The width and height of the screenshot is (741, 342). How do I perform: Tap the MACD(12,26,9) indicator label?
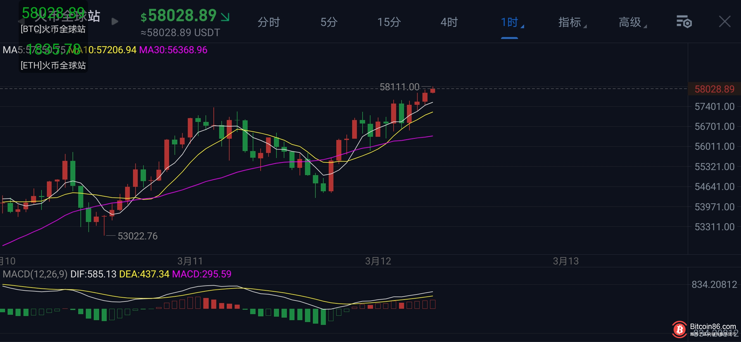35,274
